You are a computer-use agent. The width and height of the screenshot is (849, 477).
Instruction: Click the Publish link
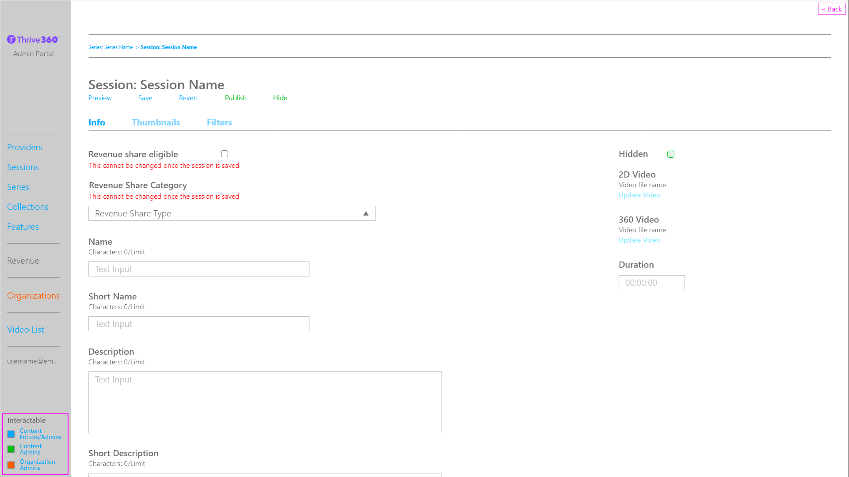click(236, 98)
